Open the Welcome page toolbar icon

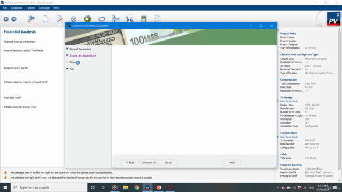click(x=31, y=19)
